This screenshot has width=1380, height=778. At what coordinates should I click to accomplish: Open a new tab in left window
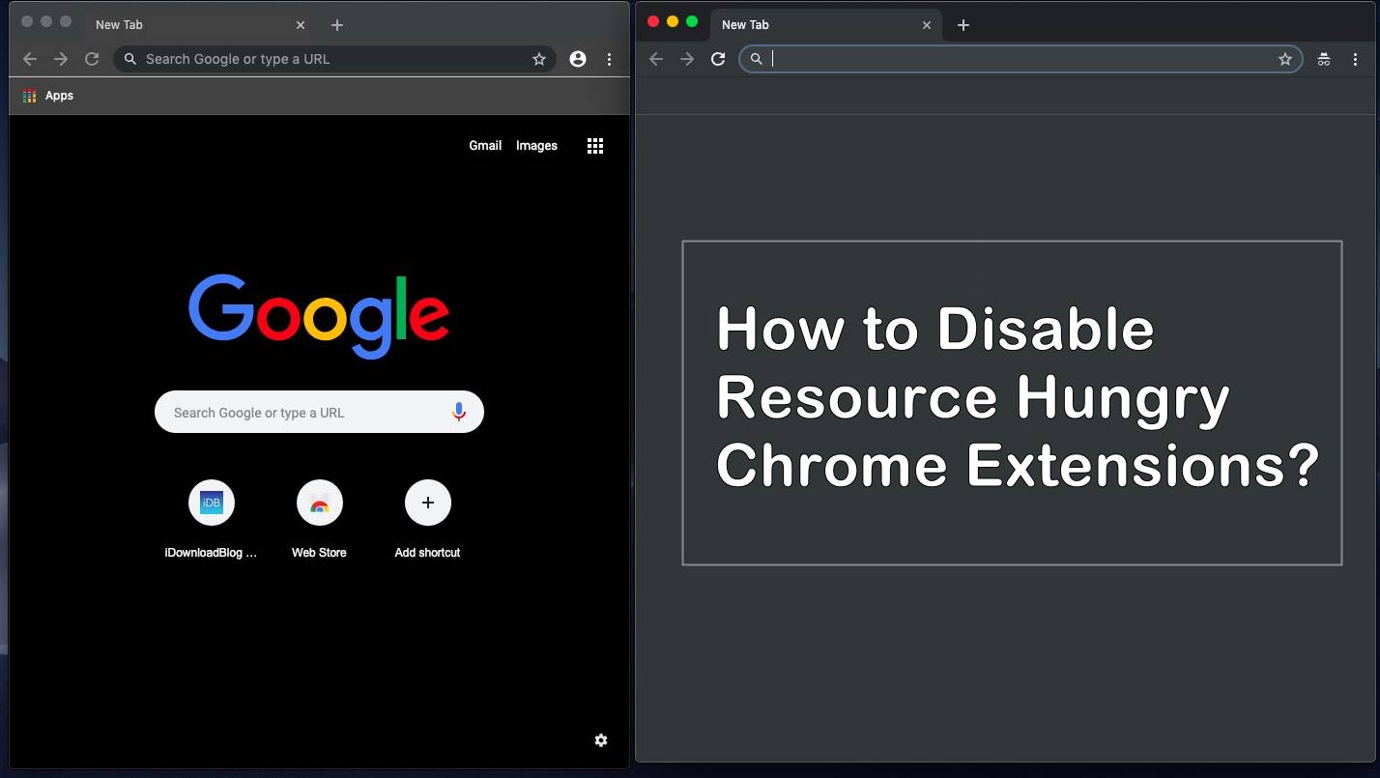click(x=336, y=25)
